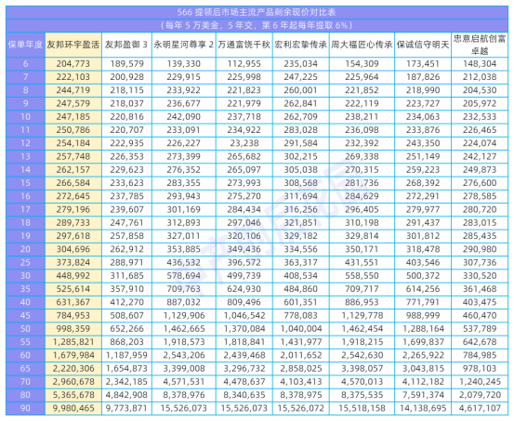This screenshot has width=514, height=421.
Task: Click cell value 4,617,107
Action: 480,409
